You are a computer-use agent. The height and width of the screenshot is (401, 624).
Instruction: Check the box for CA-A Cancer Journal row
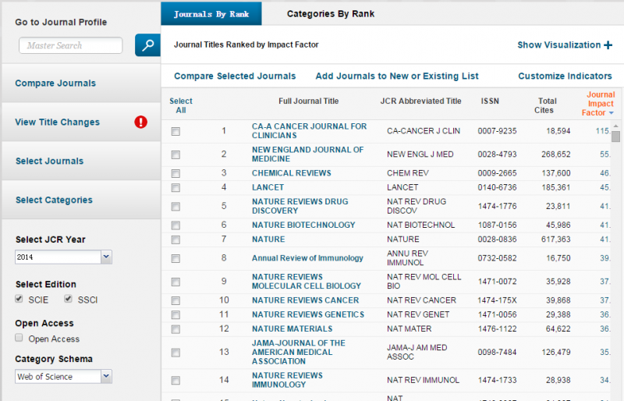click(175, 131)
